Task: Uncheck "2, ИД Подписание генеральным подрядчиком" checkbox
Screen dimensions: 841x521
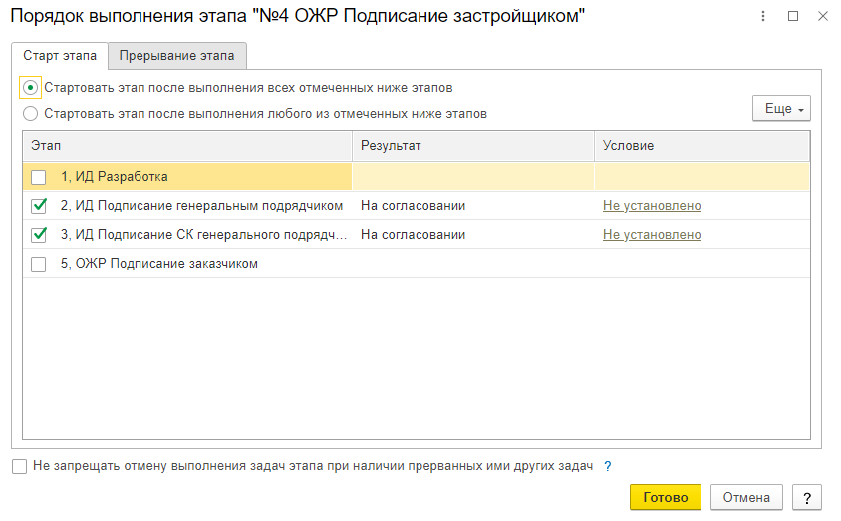Action: click(39, 206)
